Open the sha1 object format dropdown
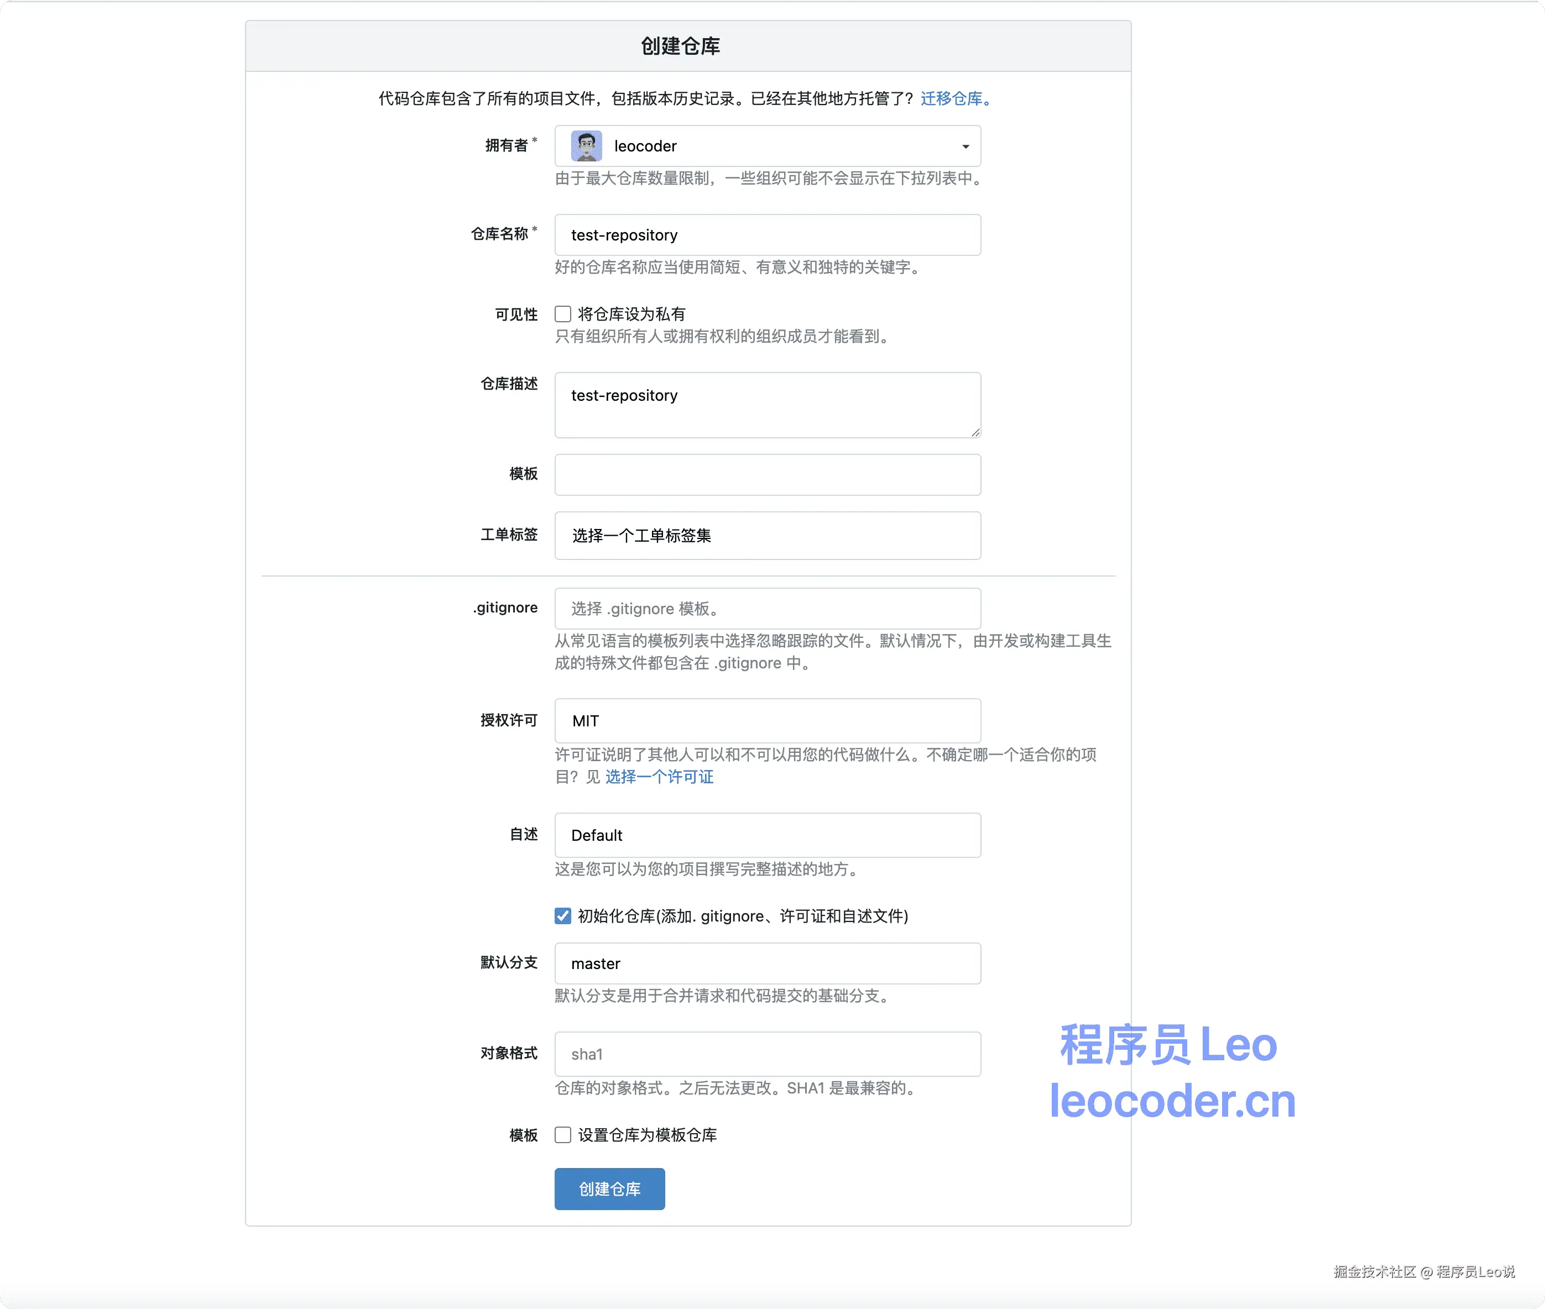 pyautogui.click(x=767, y=1054)
